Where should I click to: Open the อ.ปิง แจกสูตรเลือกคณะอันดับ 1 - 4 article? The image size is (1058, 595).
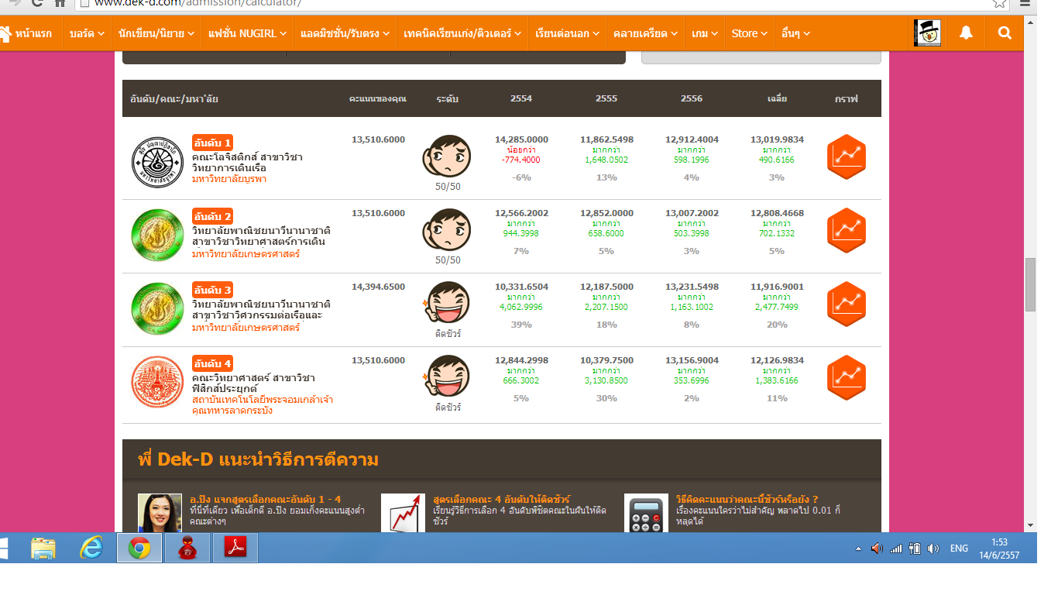point(266,499)
